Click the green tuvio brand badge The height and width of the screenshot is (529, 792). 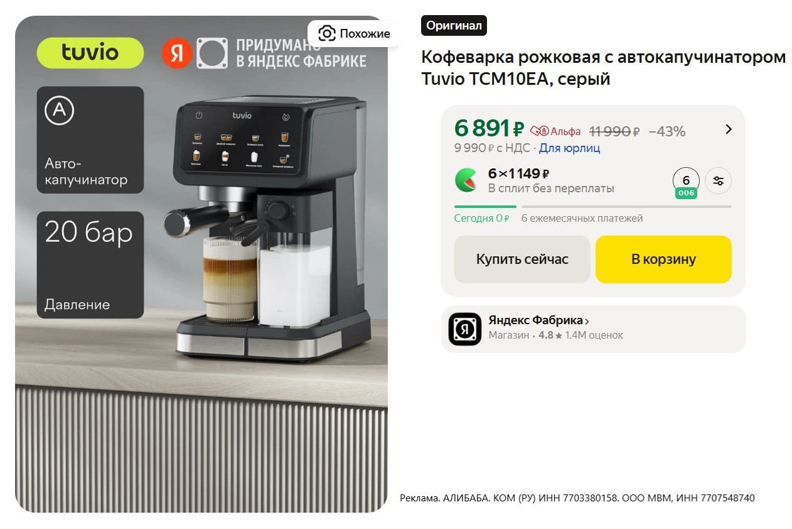click(90, 53)
